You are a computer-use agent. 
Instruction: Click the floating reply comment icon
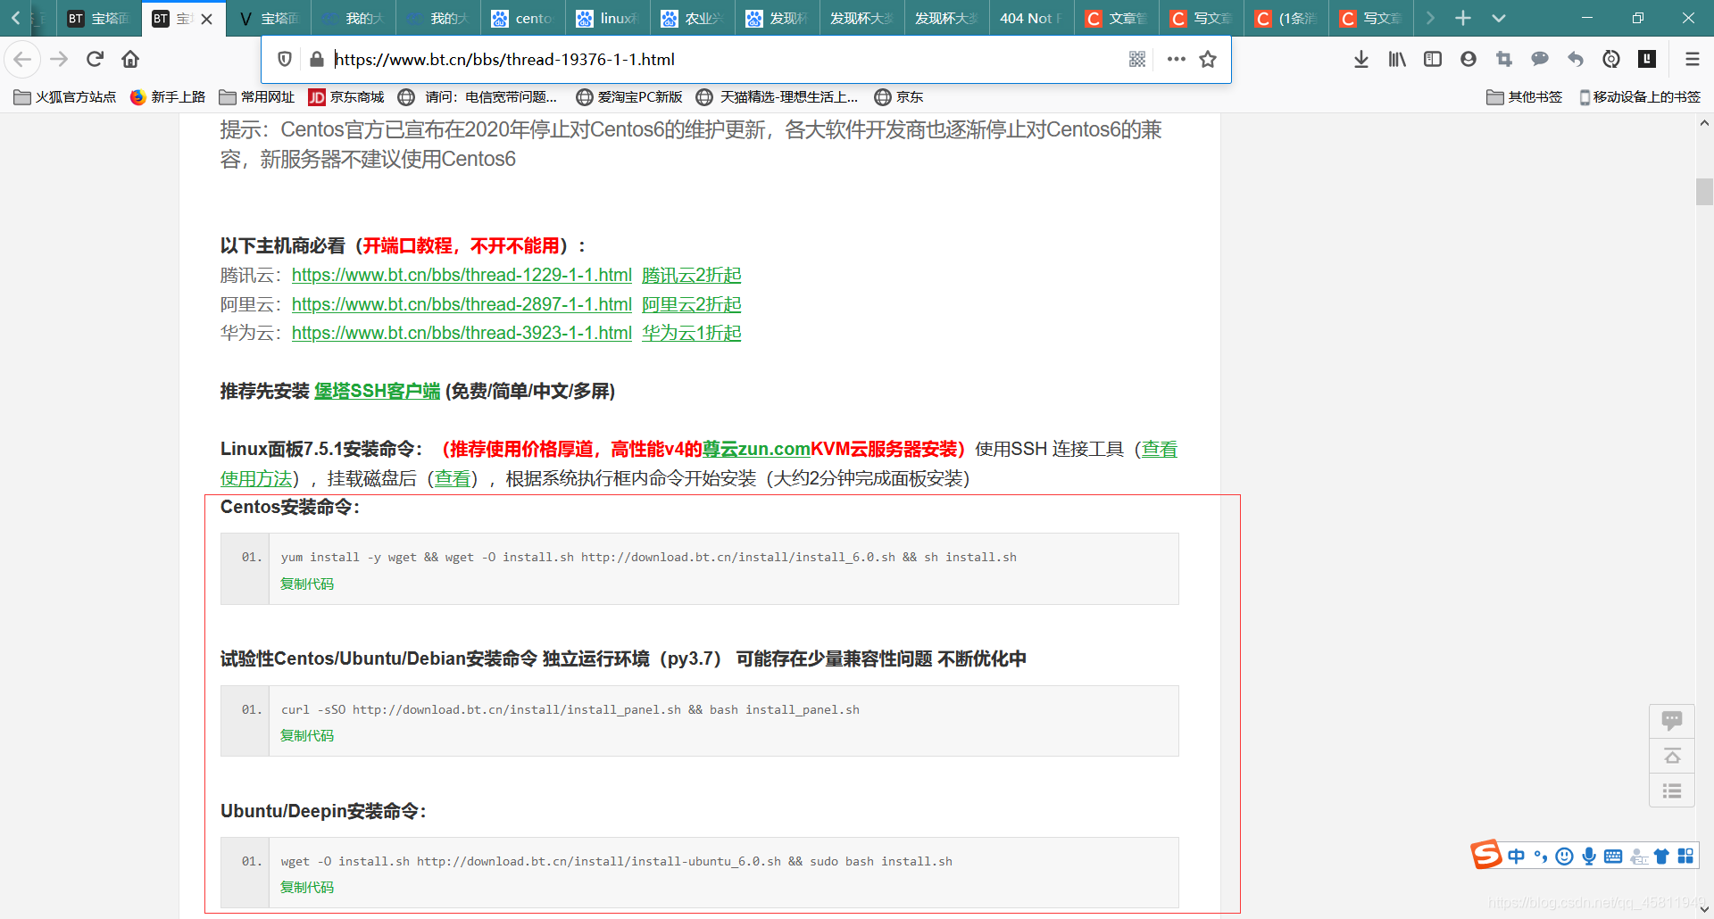pyautogui.click(x=1672, y=720)
